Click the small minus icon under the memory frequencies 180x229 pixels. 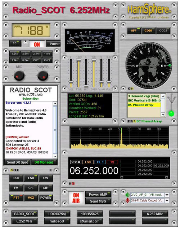(x=167, y=177)
